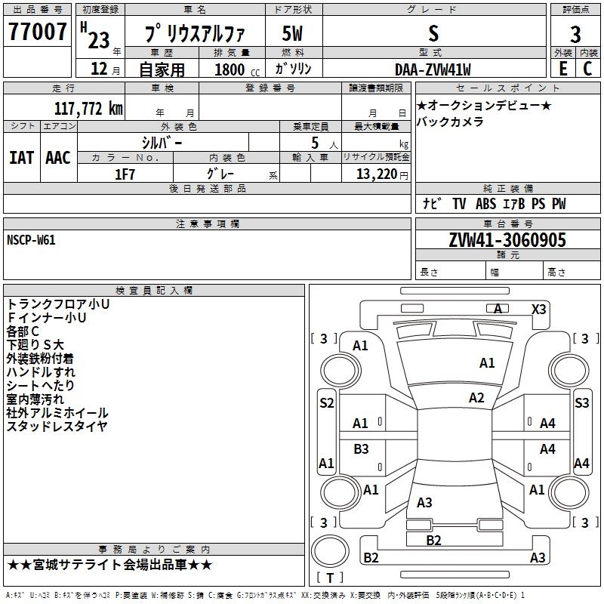This screenshot has height=604, width=604.
Task: Click the recycle deposit 13,220 yen
Action: (382, 174)
